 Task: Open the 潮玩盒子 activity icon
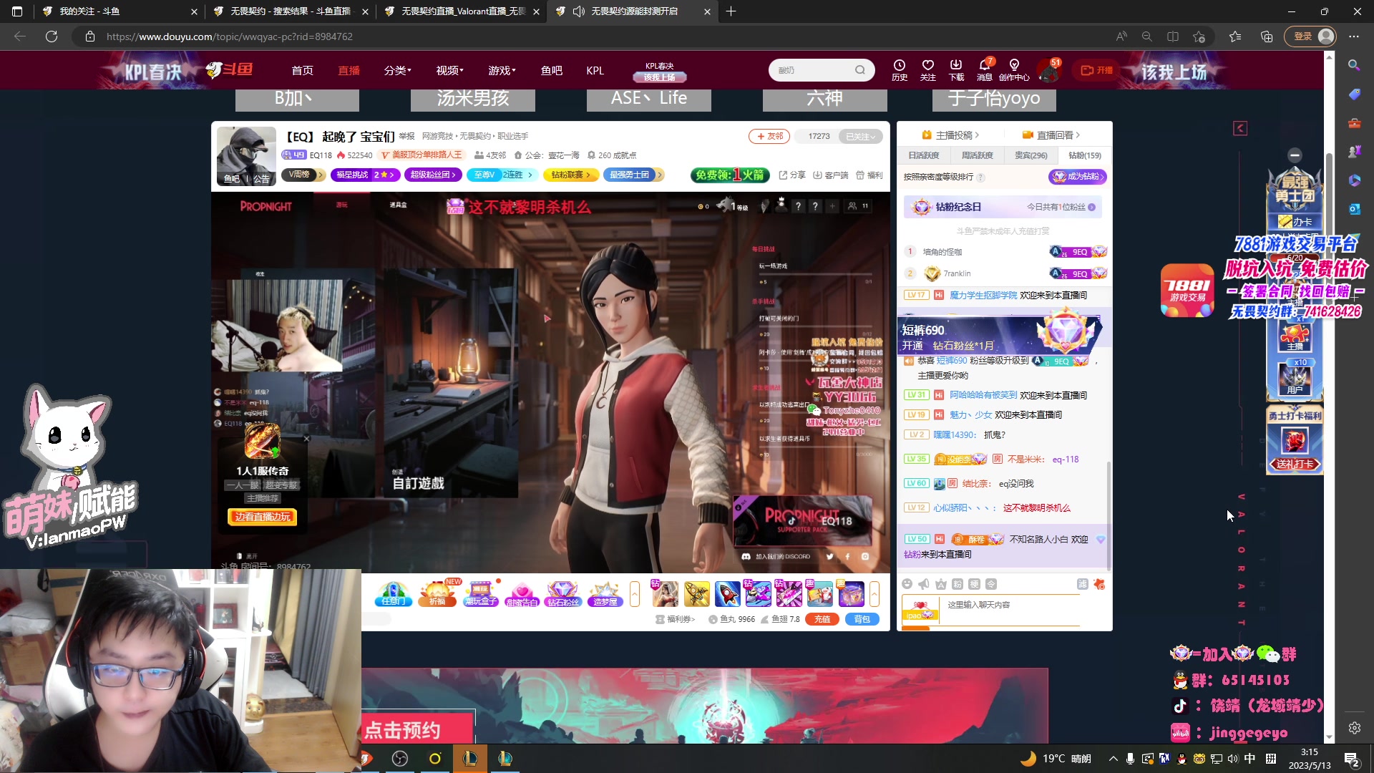click(x=481, y=594)
